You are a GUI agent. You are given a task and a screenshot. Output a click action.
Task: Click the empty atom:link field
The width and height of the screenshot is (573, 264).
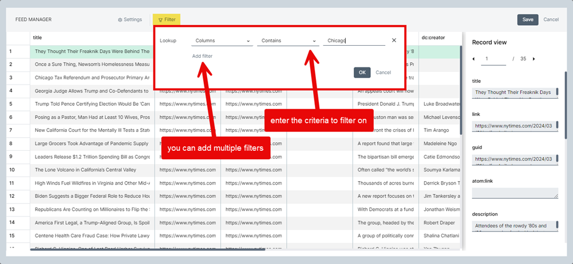point(515,193)
